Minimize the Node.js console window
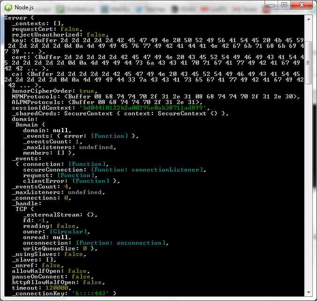This screenshot has height=301, width=317. tap(272, 5)
